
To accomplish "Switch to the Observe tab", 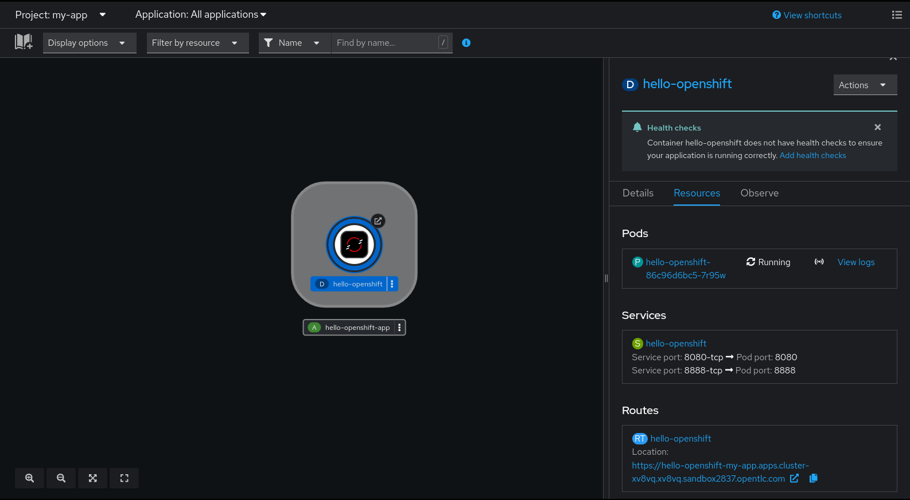I will click(x=759, y=194).
